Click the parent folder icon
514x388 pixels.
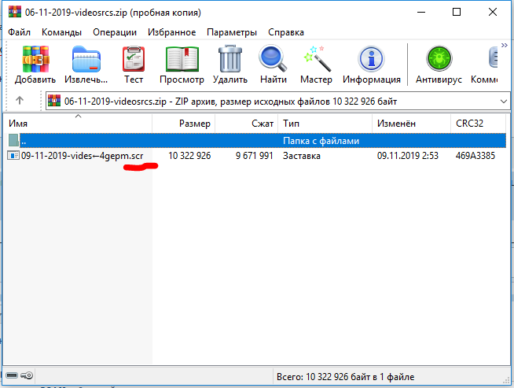(13, 140)
